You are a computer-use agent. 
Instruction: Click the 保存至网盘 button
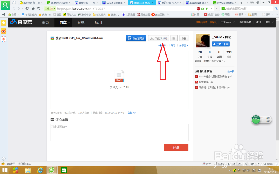(x=136, y=38)
